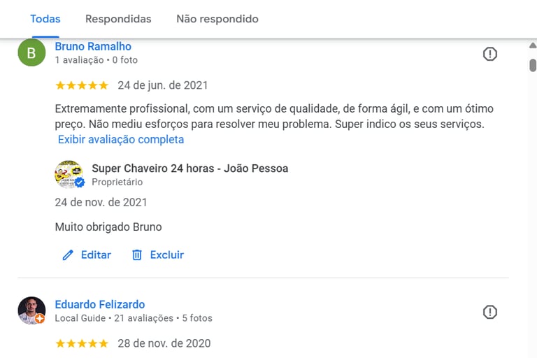537x358 pixels.
Task: Open the Respondidas tab
Action: pos(118,19)
